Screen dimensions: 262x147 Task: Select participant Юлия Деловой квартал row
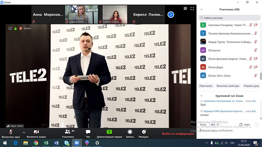pyautogui.click(x=229, y=59)
